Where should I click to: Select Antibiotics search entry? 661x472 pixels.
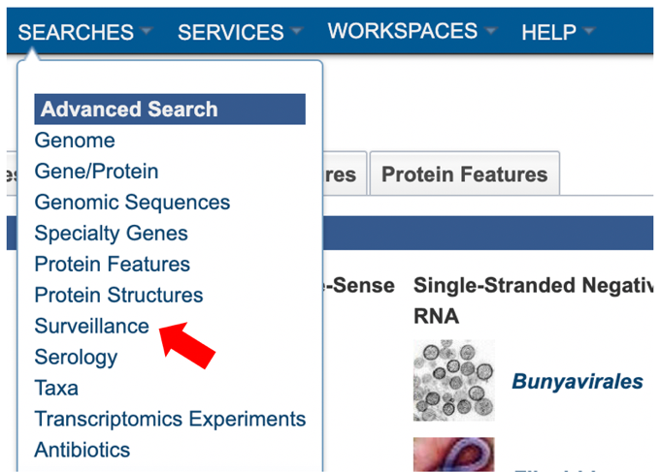coord(83,450)
